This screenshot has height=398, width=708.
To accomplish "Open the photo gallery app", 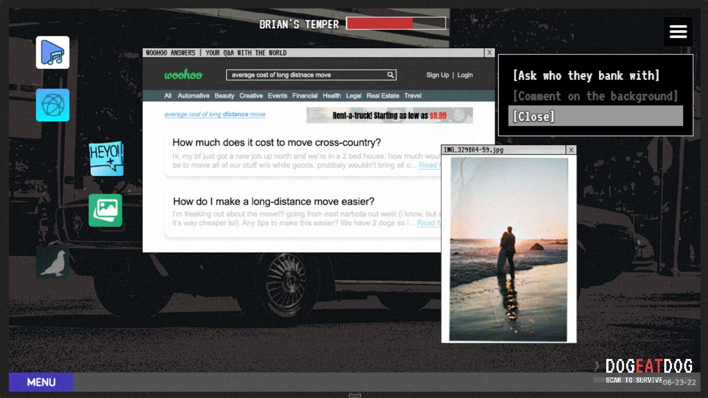I will point(105,210).
